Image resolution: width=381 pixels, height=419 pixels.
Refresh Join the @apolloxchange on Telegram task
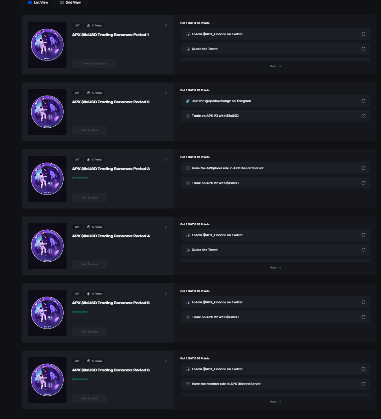coord(363,101)
